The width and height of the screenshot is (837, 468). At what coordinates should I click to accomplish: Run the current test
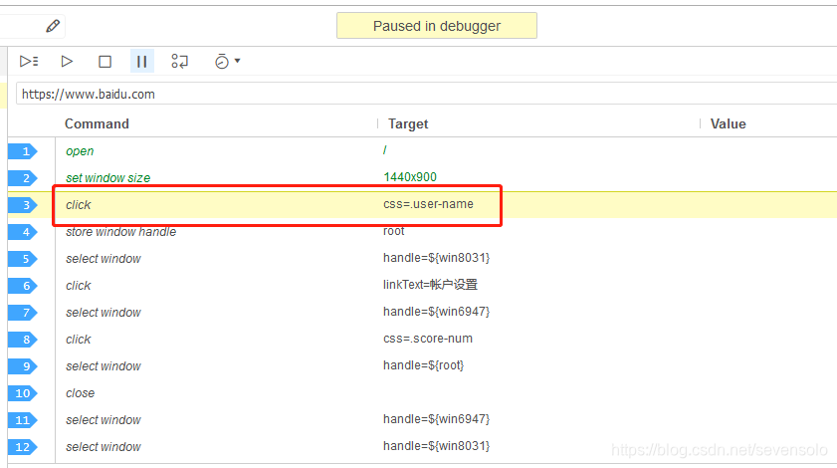coord(67,62)
